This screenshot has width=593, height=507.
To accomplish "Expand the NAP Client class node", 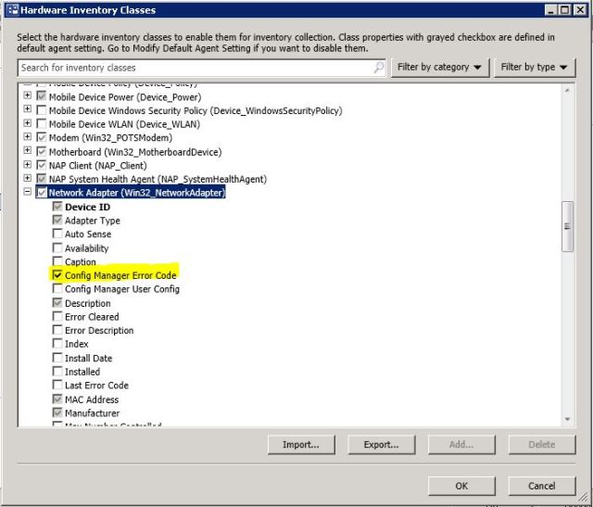I will tap(27, 166).
